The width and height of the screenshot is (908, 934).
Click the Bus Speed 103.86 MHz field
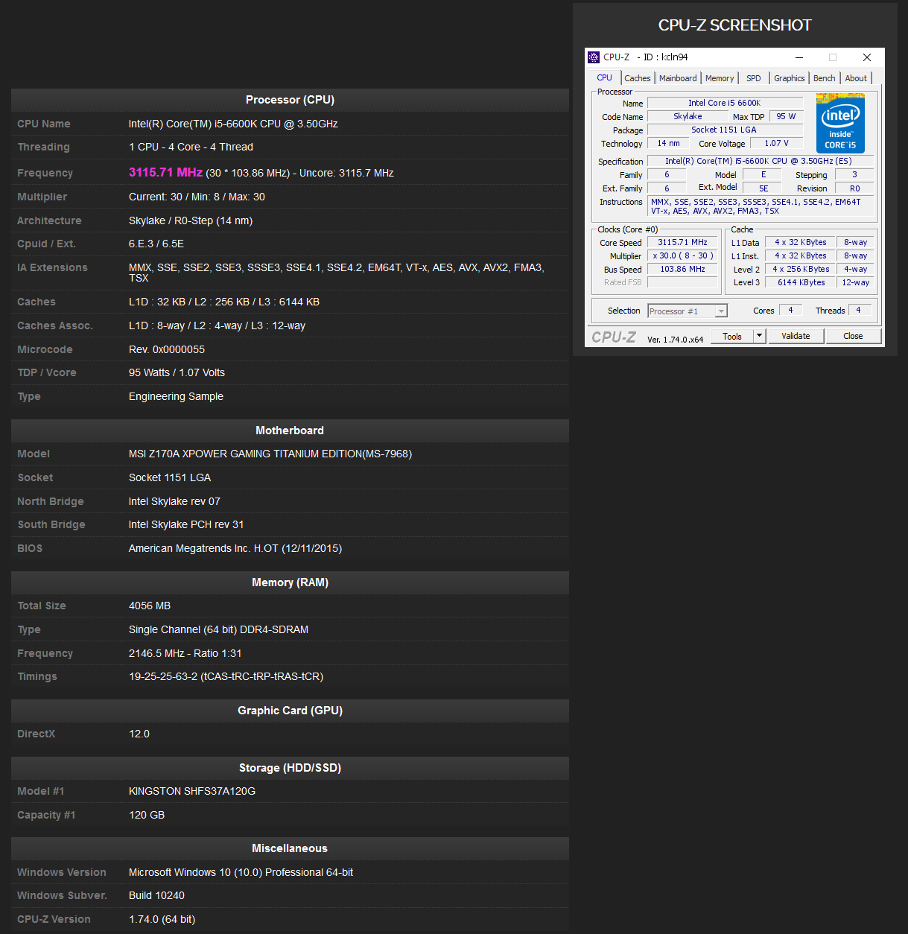click(682, 269)
